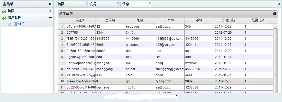The height and width of the screenshot is (102, 282).
Task: Click the phone cell 45665656
Action: click(x=199, y=69)
